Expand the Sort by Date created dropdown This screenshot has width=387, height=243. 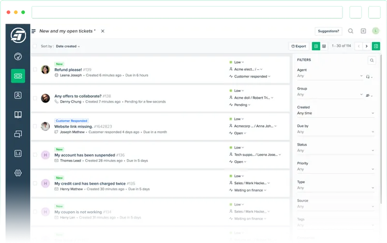[x=68, y=46]
